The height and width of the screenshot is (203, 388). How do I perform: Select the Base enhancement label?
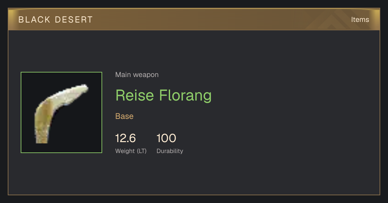click(x=124, y=116)
